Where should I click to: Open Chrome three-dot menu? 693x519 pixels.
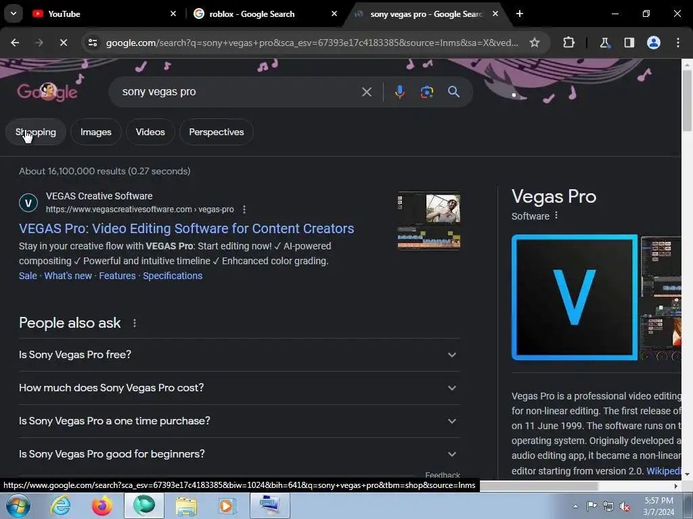click(x=678, y=43)
